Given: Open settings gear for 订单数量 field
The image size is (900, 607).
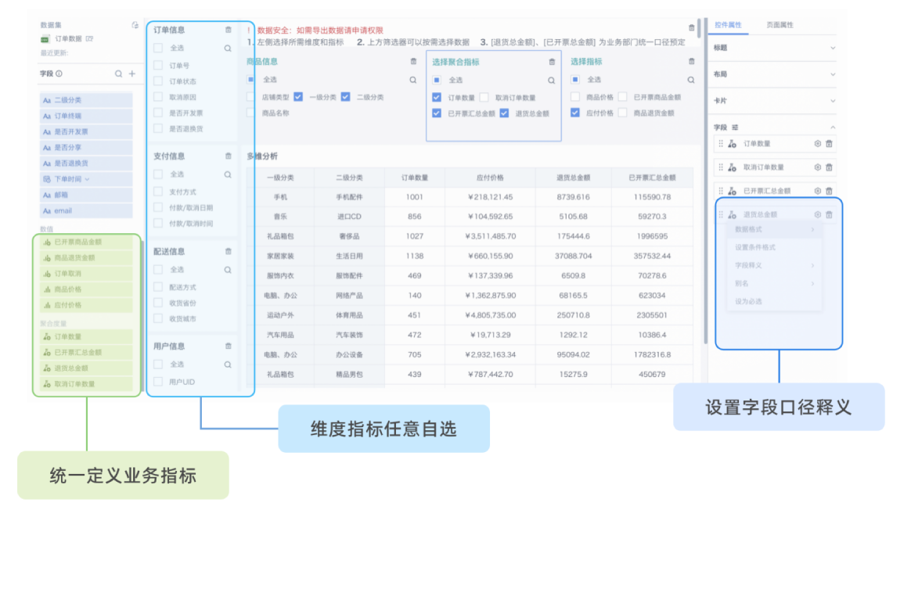Looking at the screenshot, I should point(818,144).
